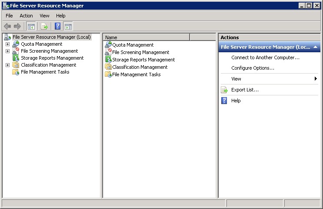Toggle the Show/Hide Action Pane toolbar icon
This screenshot has height=209, width=323.
pyautogui.click(x=68, y=26)
